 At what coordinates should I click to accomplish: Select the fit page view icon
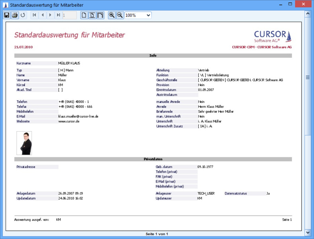click(92, 15)
